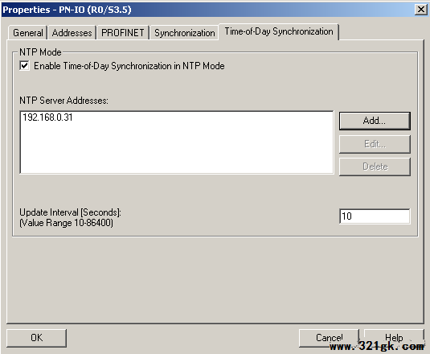Disable Time-of-Day Synchronization in NTP Mode checkbox
Viewport: 430px width, 354px height.
coord(24,66)
